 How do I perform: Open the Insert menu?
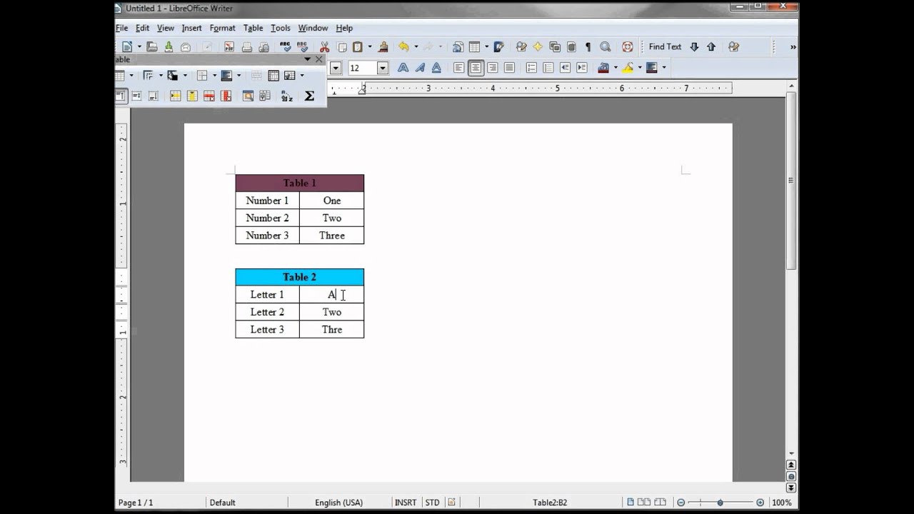tap(191, 28)
